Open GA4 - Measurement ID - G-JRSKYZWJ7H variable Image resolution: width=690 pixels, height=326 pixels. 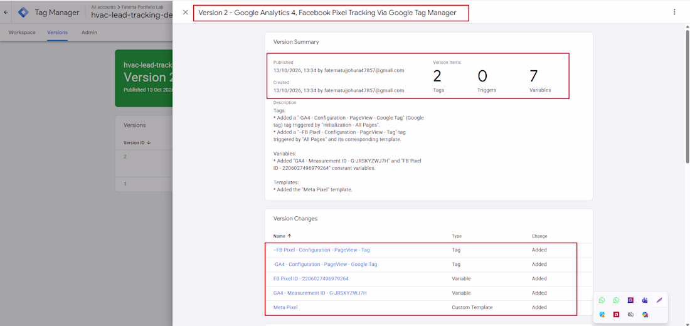(x=320, y=293)
